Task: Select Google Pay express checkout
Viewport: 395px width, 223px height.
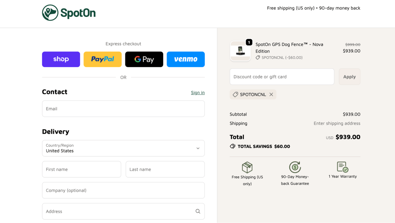Action: (x=144, y=59)
